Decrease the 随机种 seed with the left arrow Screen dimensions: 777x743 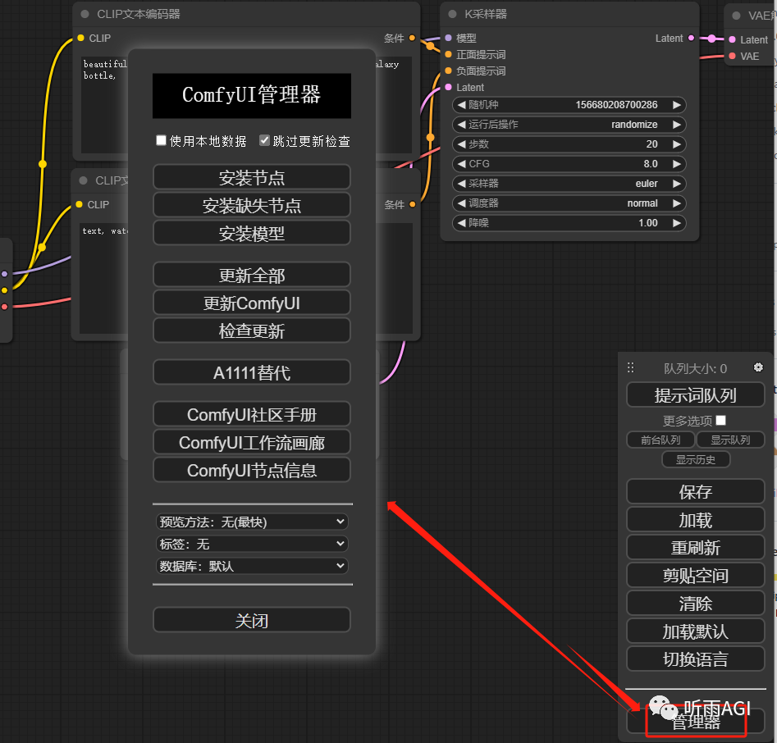[461, 105]
